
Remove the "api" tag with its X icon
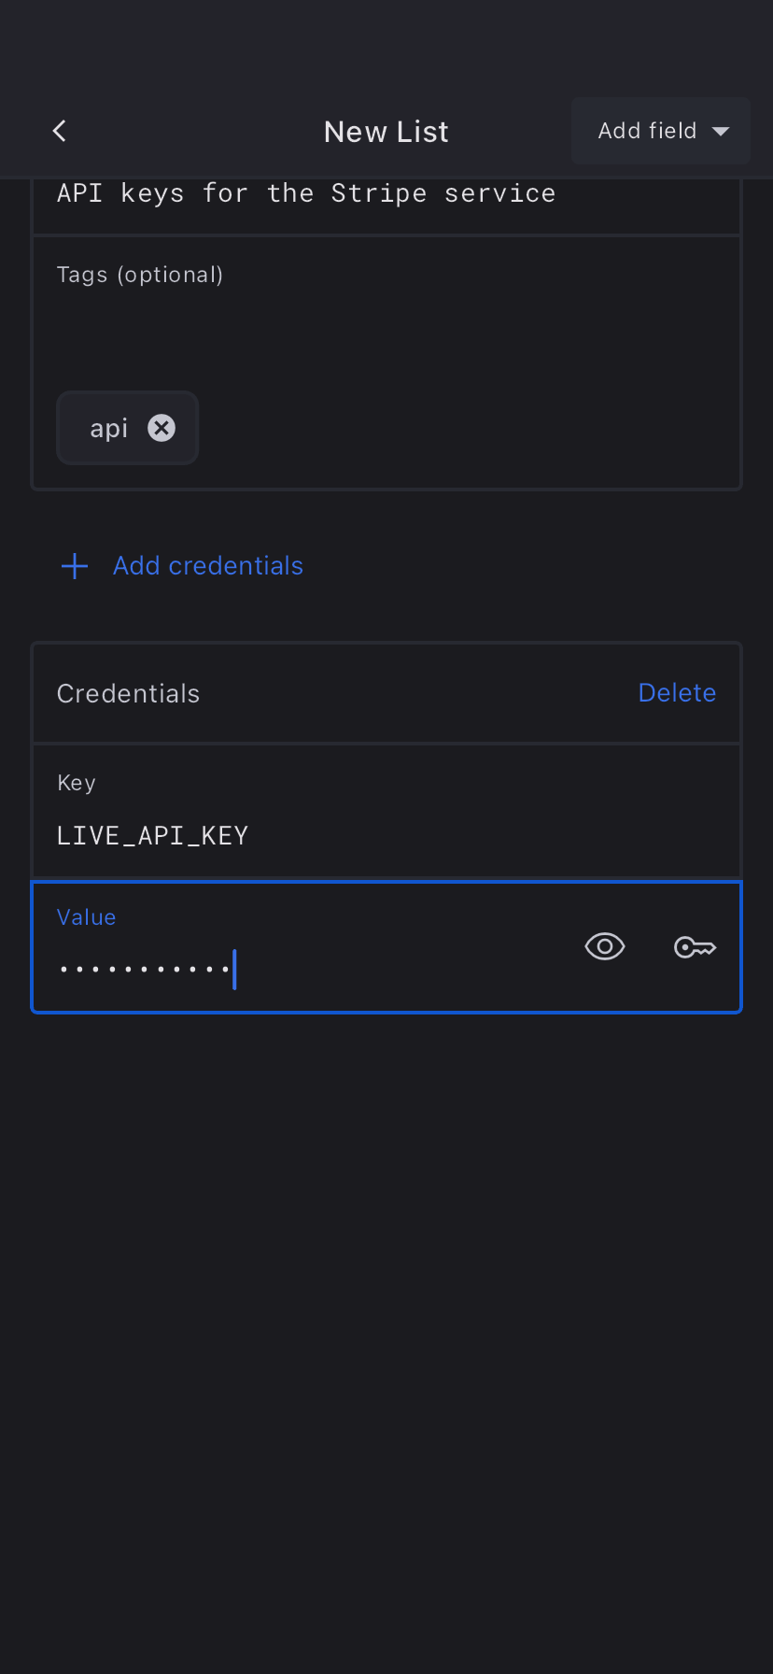pos(162,428)
